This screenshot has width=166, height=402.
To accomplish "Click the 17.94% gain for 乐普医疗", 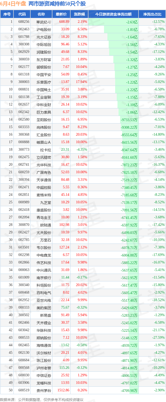I will coord(81,82).
